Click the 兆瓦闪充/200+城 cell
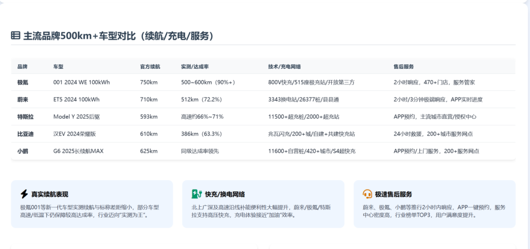The height and width of the screenshot is (249, 530). [x=312, y=134]
